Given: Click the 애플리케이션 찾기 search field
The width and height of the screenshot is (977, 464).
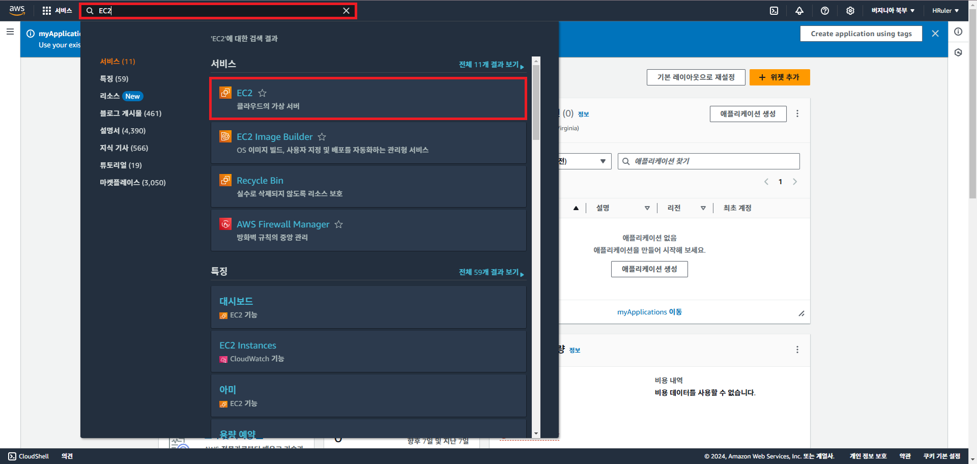Looking at the screenshot, I should coord(709,161).
